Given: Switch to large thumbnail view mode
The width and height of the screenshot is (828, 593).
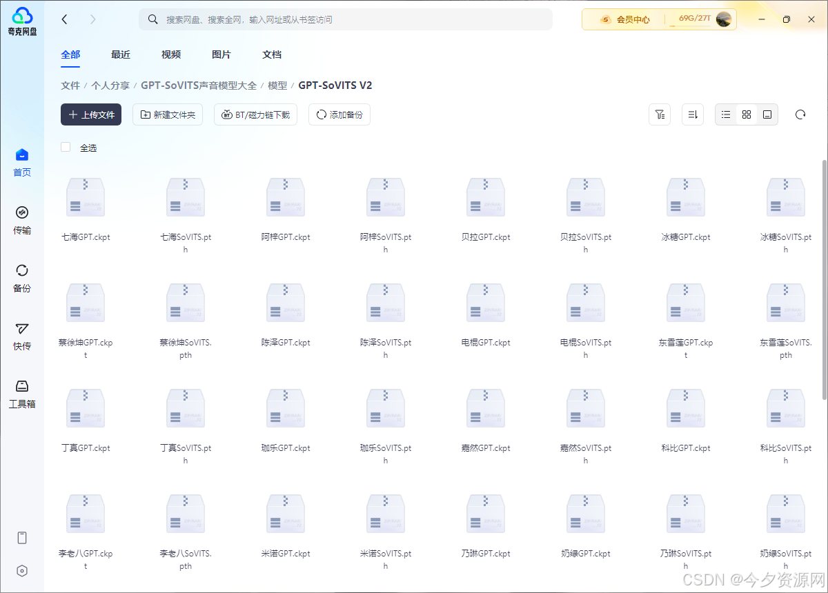Looking at the screenshot, I should point(767,114).
